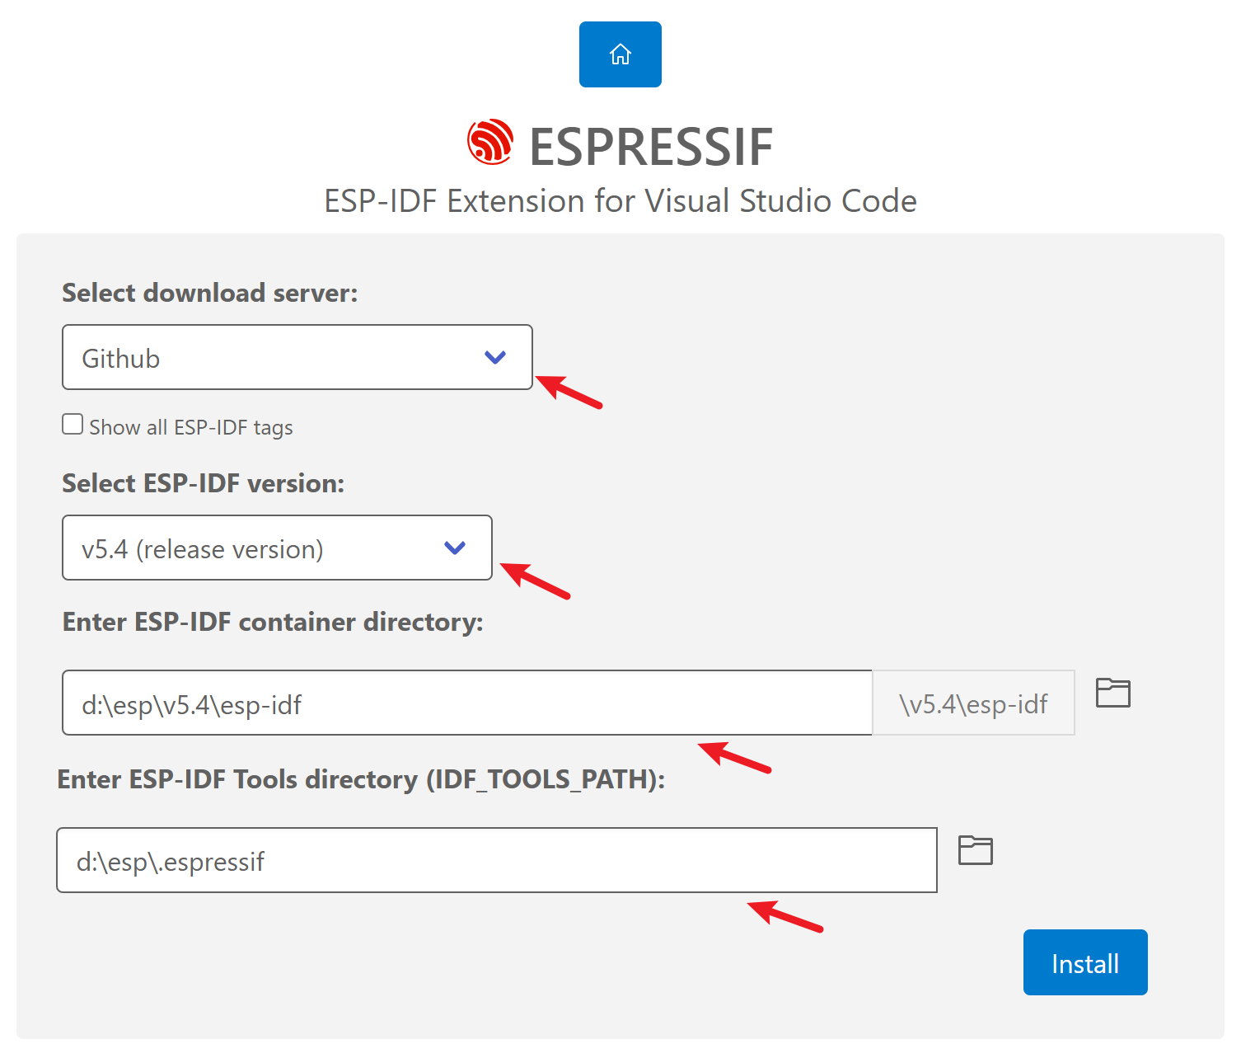Click the 'Show all ESP-IDF tags' label text
The image size is (1241, 1058).
(191, 427)
